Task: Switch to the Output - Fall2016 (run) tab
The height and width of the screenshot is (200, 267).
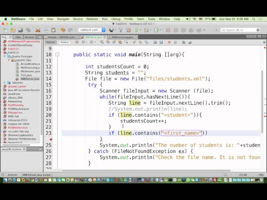Action: [x=61, y=37]
